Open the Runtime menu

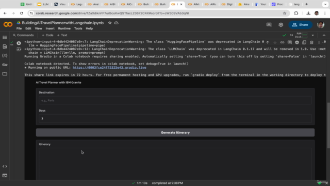point(64,28)
